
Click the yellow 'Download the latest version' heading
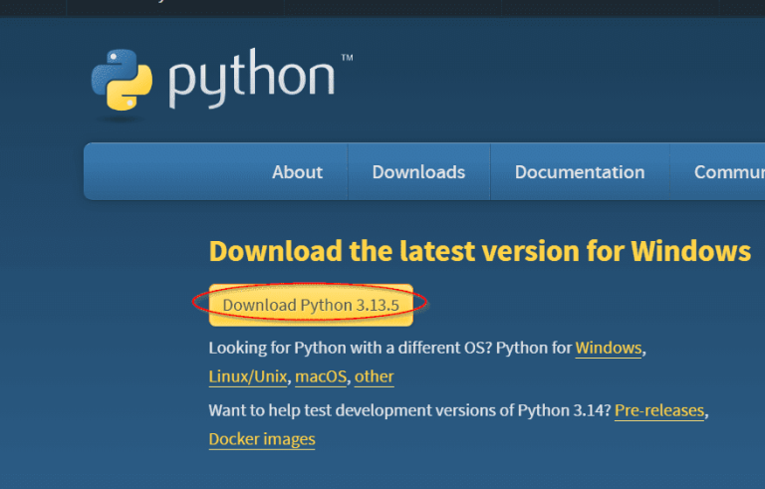click(x=479, y=250)
